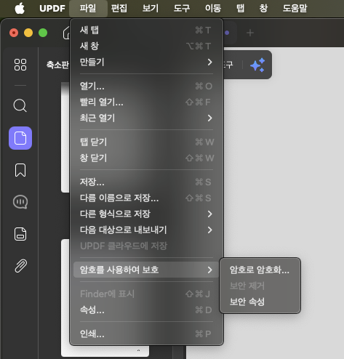The image size is (344, 359).
Task: Choose 인쇄... menu item
Action: pos(146,334)
